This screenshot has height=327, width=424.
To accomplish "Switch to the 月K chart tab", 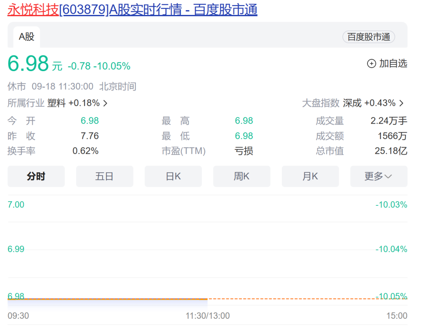I will (310, 176).
